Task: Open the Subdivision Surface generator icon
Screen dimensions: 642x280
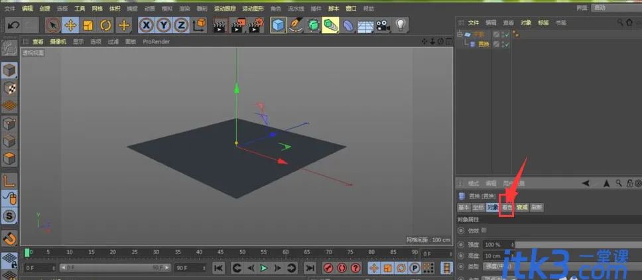Action: pos(313,25)
